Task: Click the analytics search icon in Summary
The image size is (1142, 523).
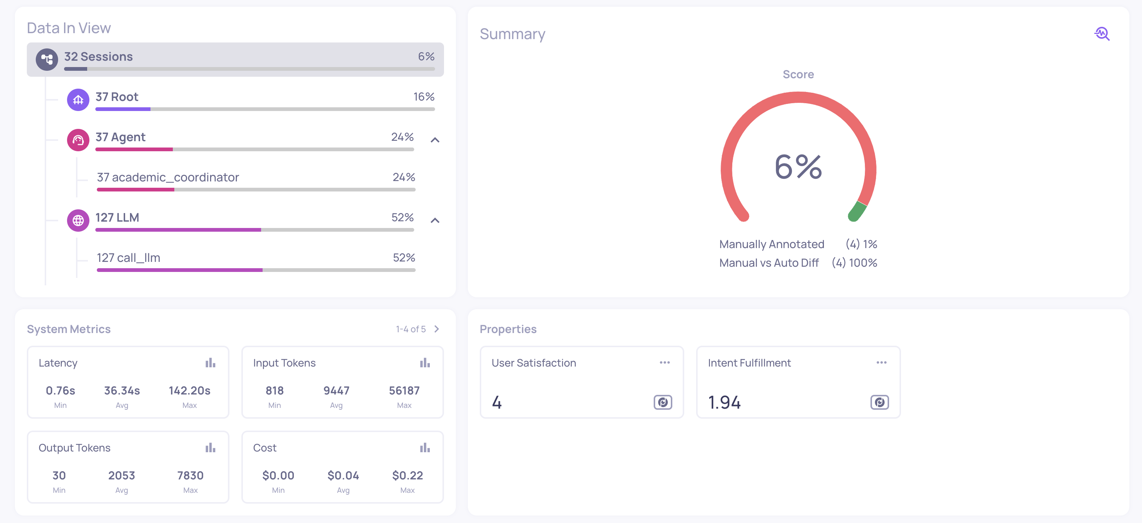Action: (1102, 34)
